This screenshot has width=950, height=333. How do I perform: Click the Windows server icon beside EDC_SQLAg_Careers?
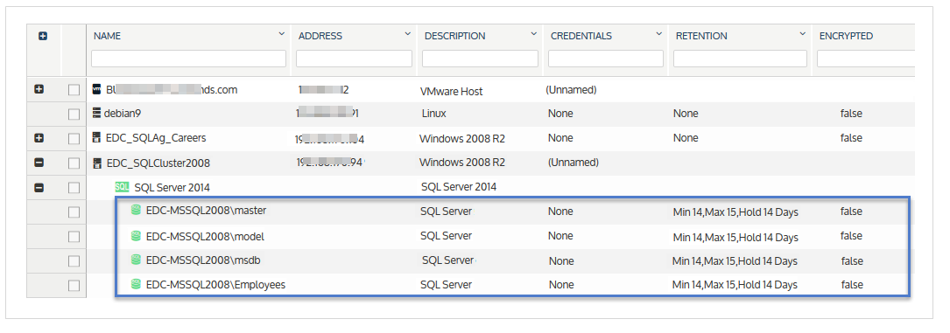click(96, 138)
